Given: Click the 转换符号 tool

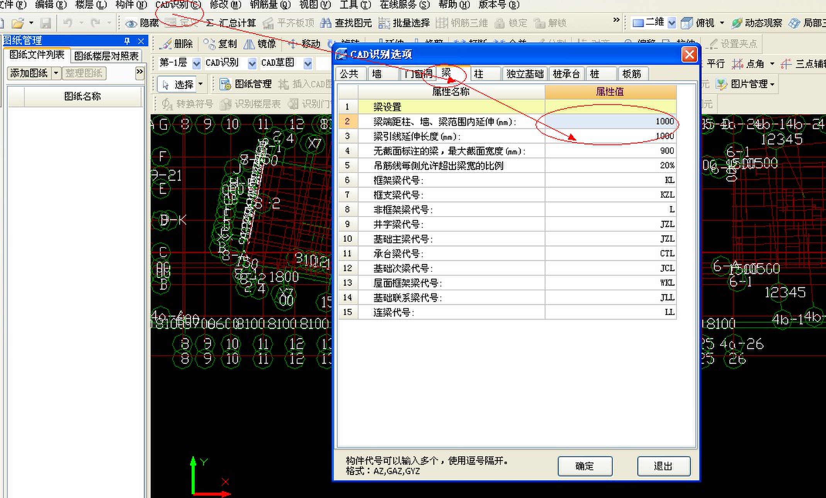Looking at the screenshot, I should pyautogui.click(x=187, y=104).
